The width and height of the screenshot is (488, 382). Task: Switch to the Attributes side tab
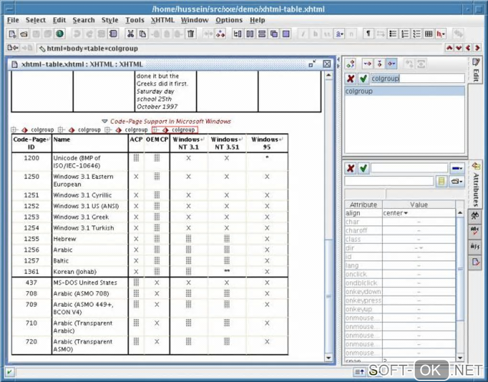(x=476, y=185)
